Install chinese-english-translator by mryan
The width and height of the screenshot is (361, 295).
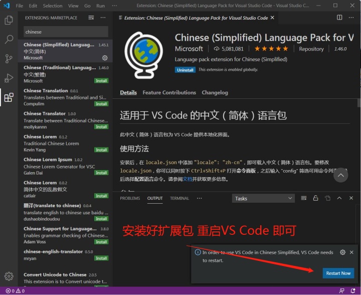(101, 258)
